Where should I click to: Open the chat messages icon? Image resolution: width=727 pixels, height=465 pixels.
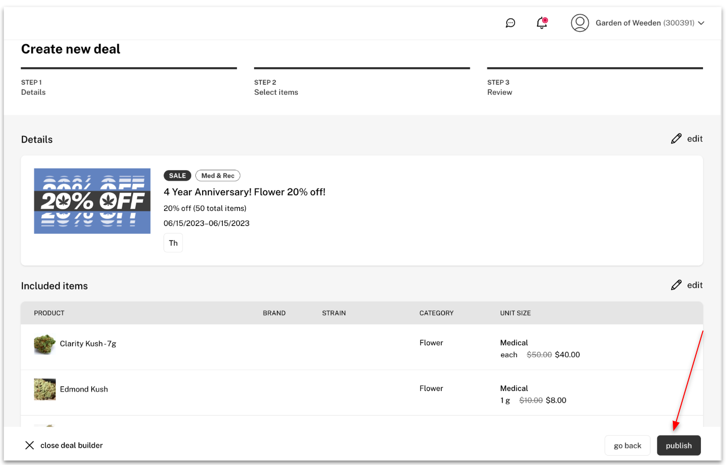click(x=510, y=23)
